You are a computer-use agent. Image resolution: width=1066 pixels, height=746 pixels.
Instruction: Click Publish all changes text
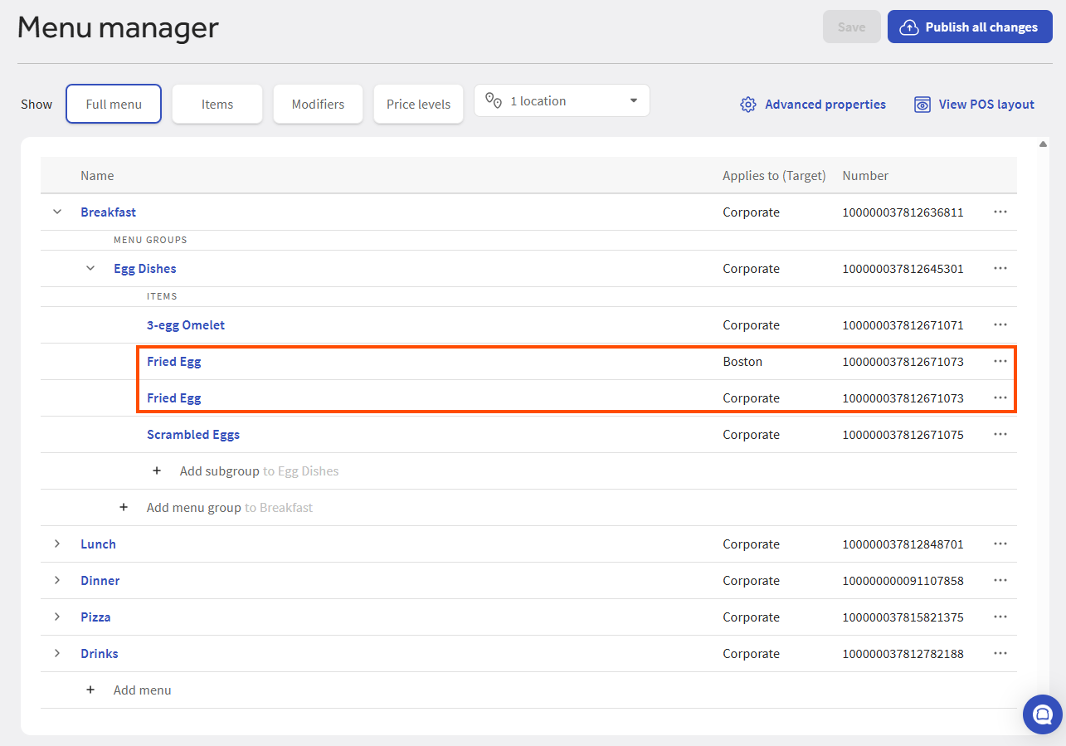pyautogui.click(x=981, y=27)
